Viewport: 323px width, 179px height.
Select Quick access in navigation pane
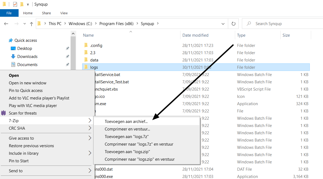point(26,40)
